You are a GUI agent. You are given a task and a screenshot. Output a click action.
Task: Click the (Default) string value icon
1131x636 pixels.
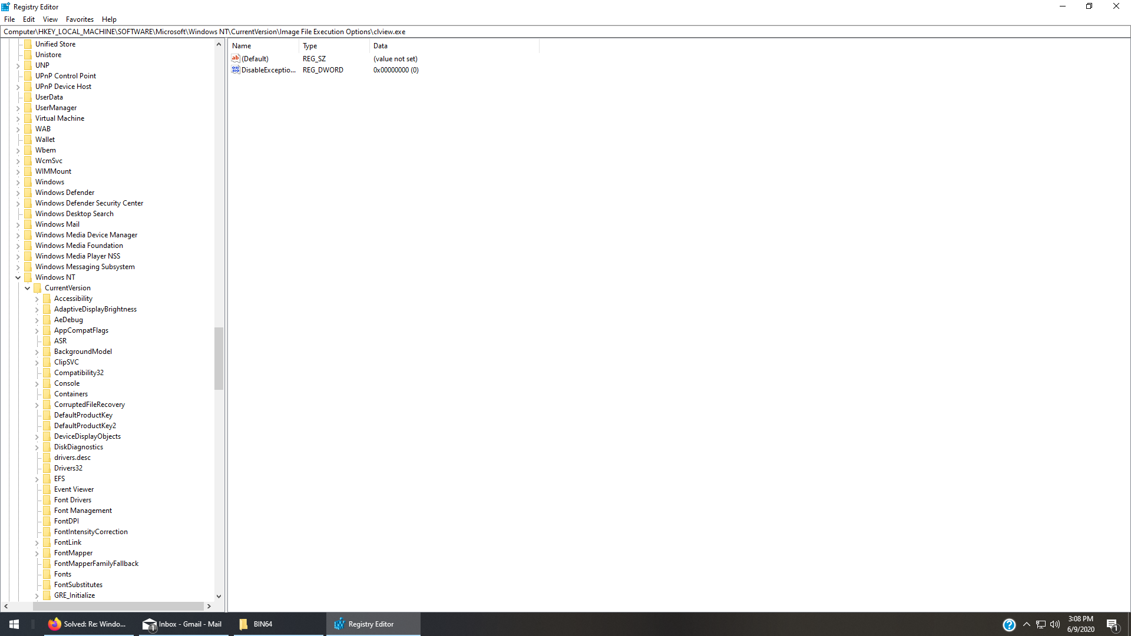(236, 58)
